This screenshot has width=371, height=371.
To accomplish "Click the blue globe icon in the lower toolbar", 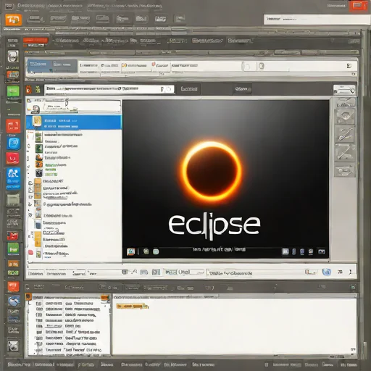I will [x=327, y=272].
